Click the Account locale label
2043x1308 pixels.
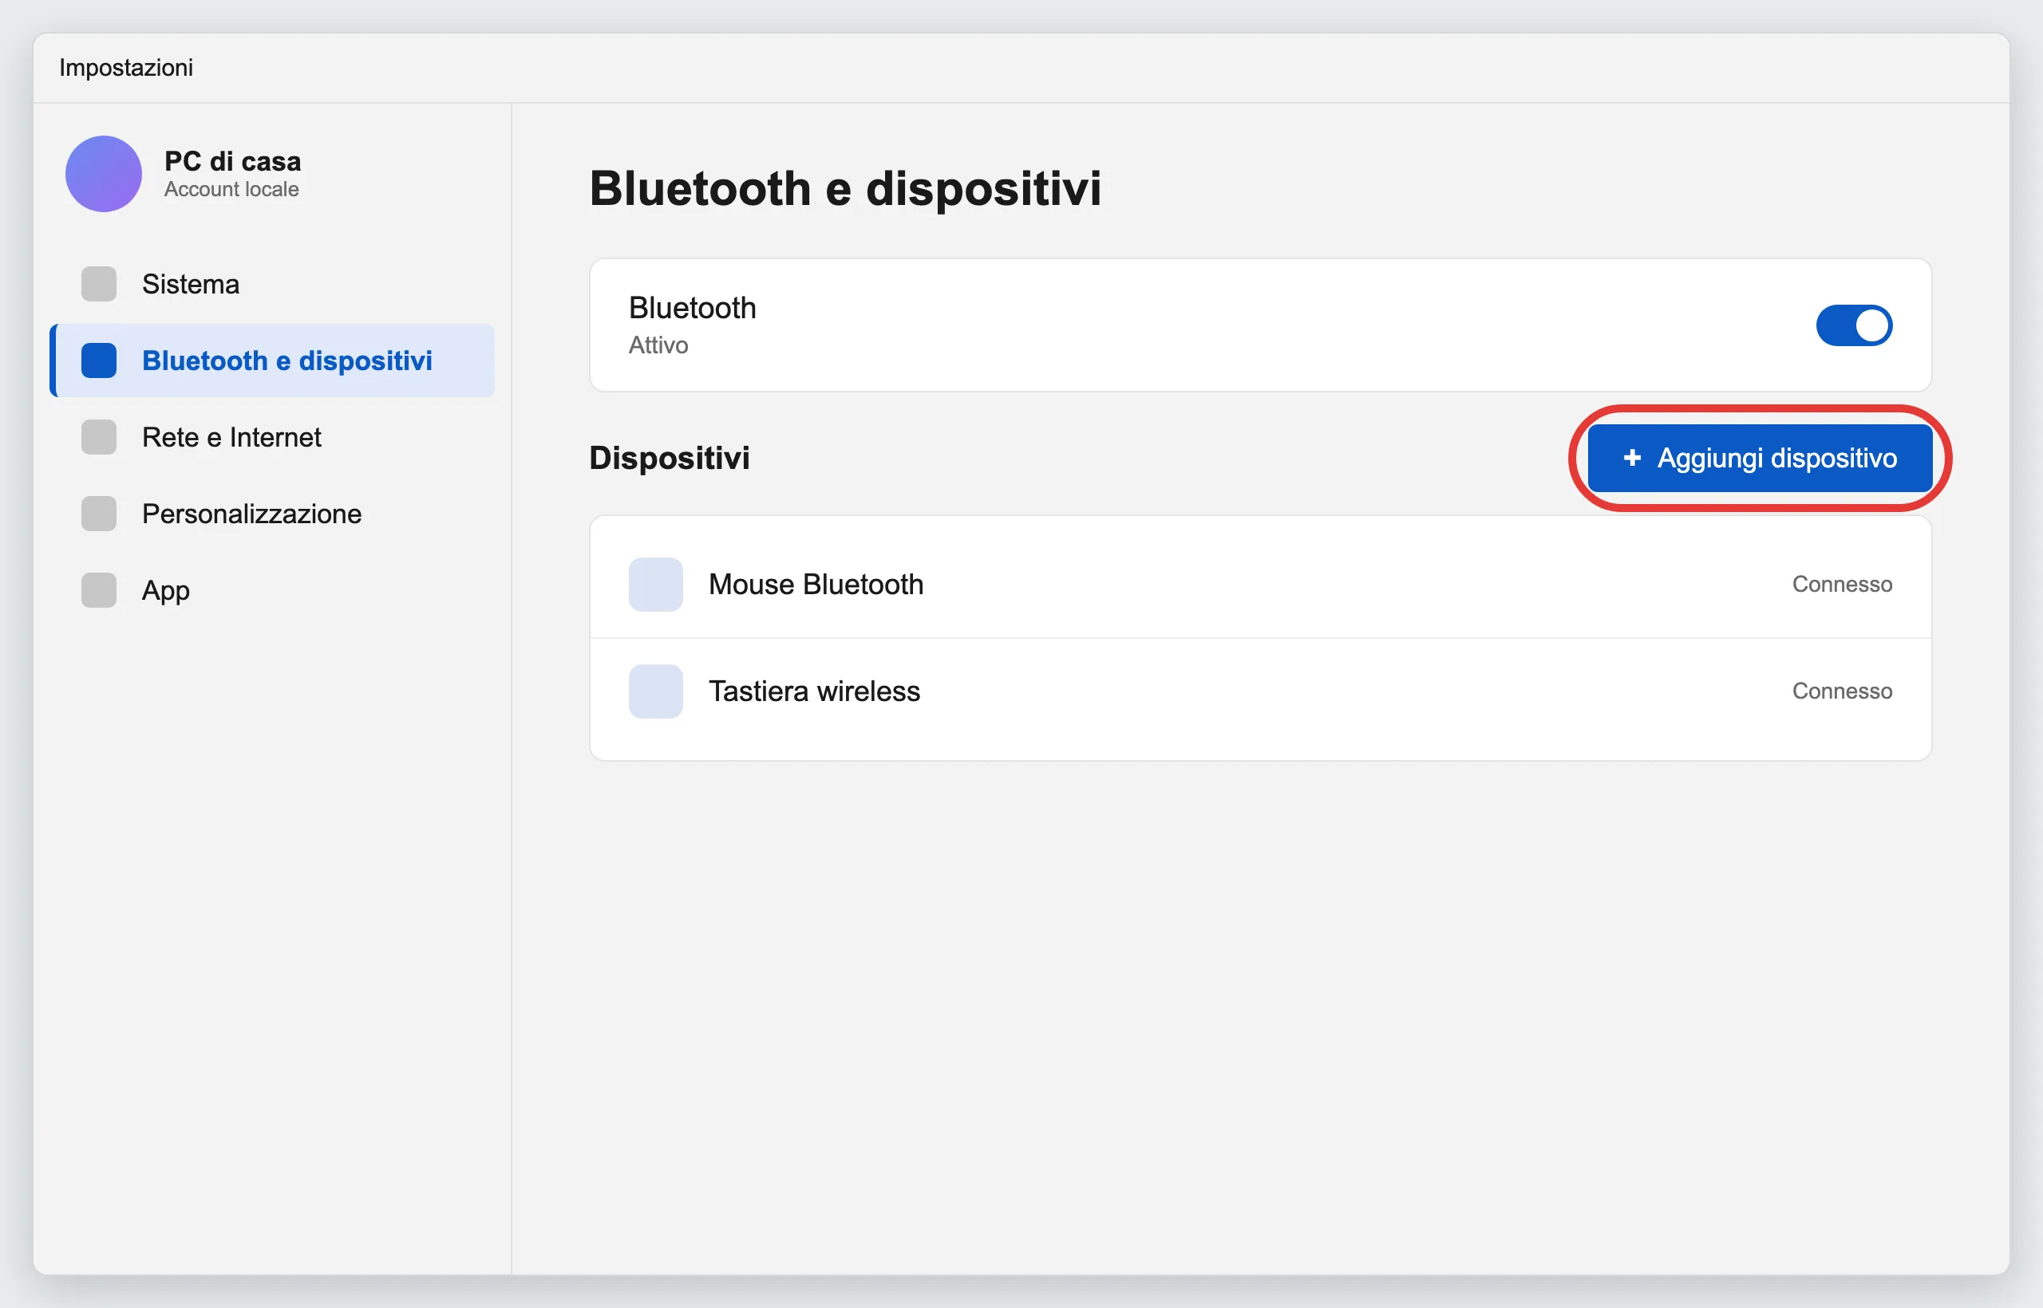[231, 189]
